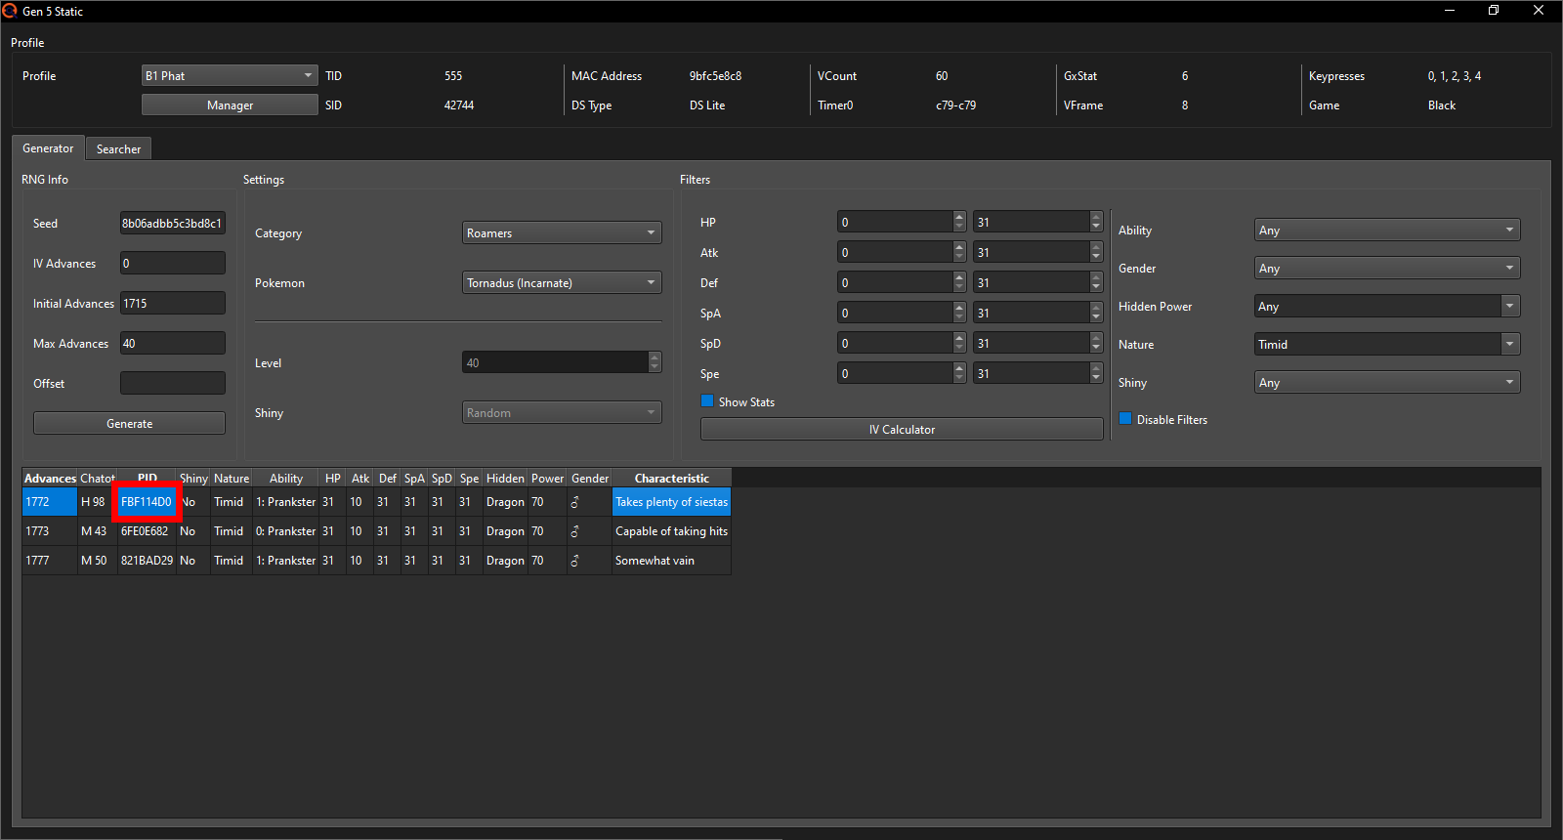The width and height of the screenshot is (1563, 840).
Task: Sort results by Characteristic column header
Action: point(671,478)
